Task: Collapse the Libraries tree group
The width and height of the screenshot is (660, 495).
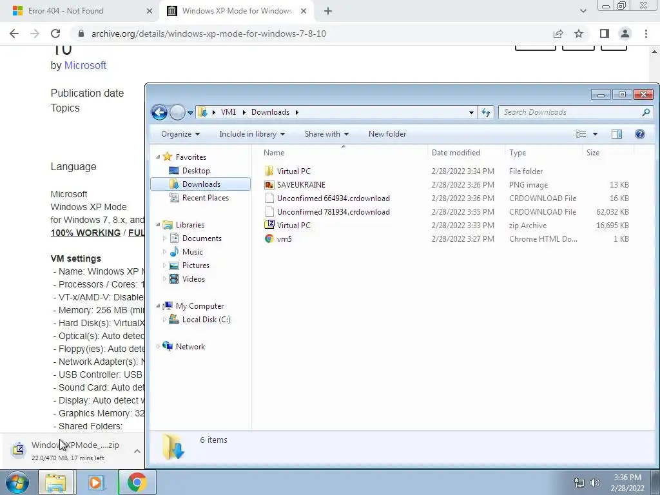Action: (159, 225)
